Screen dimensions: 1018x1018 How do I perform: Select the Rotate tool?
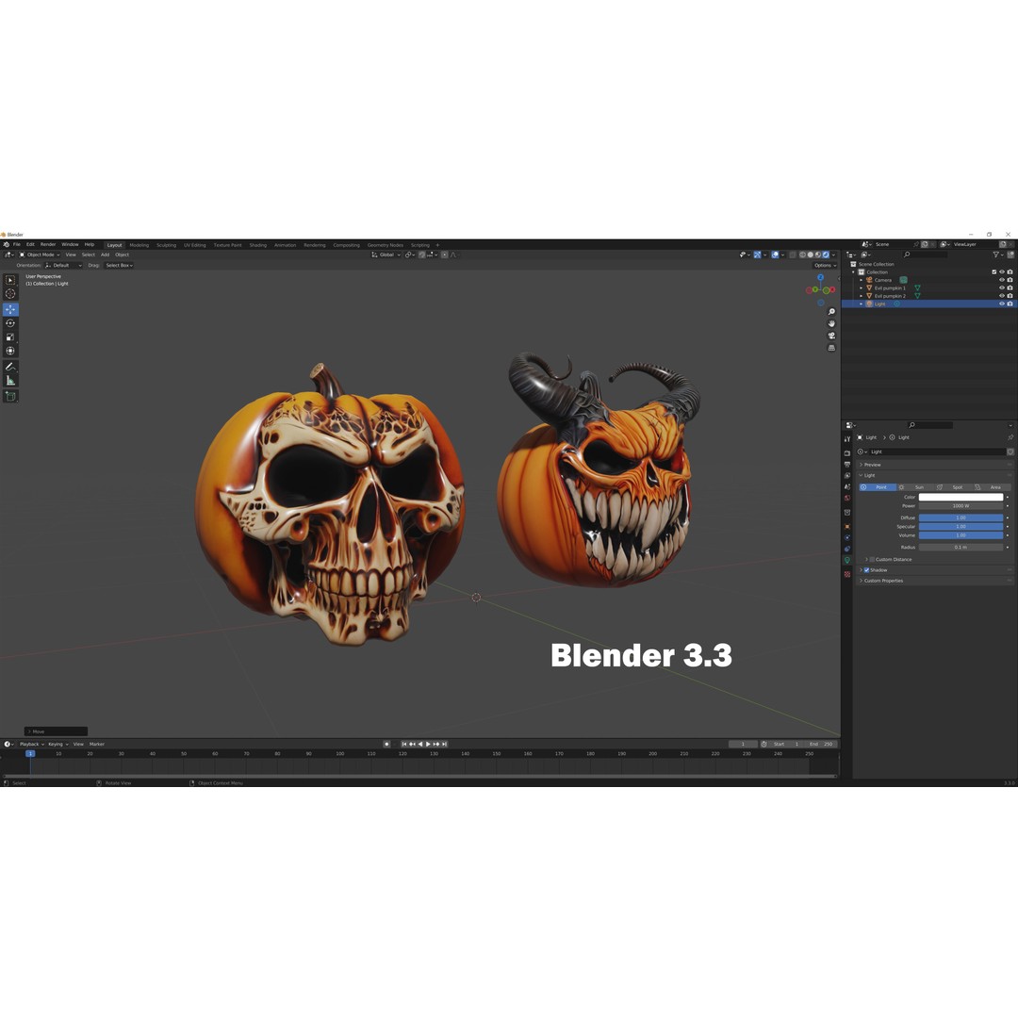[10, 323]
